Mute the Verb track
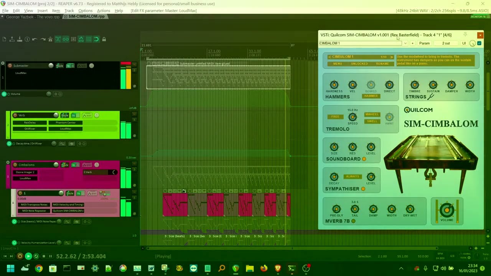491x276 pixels. pyautogui.click(x=135, y=114)
